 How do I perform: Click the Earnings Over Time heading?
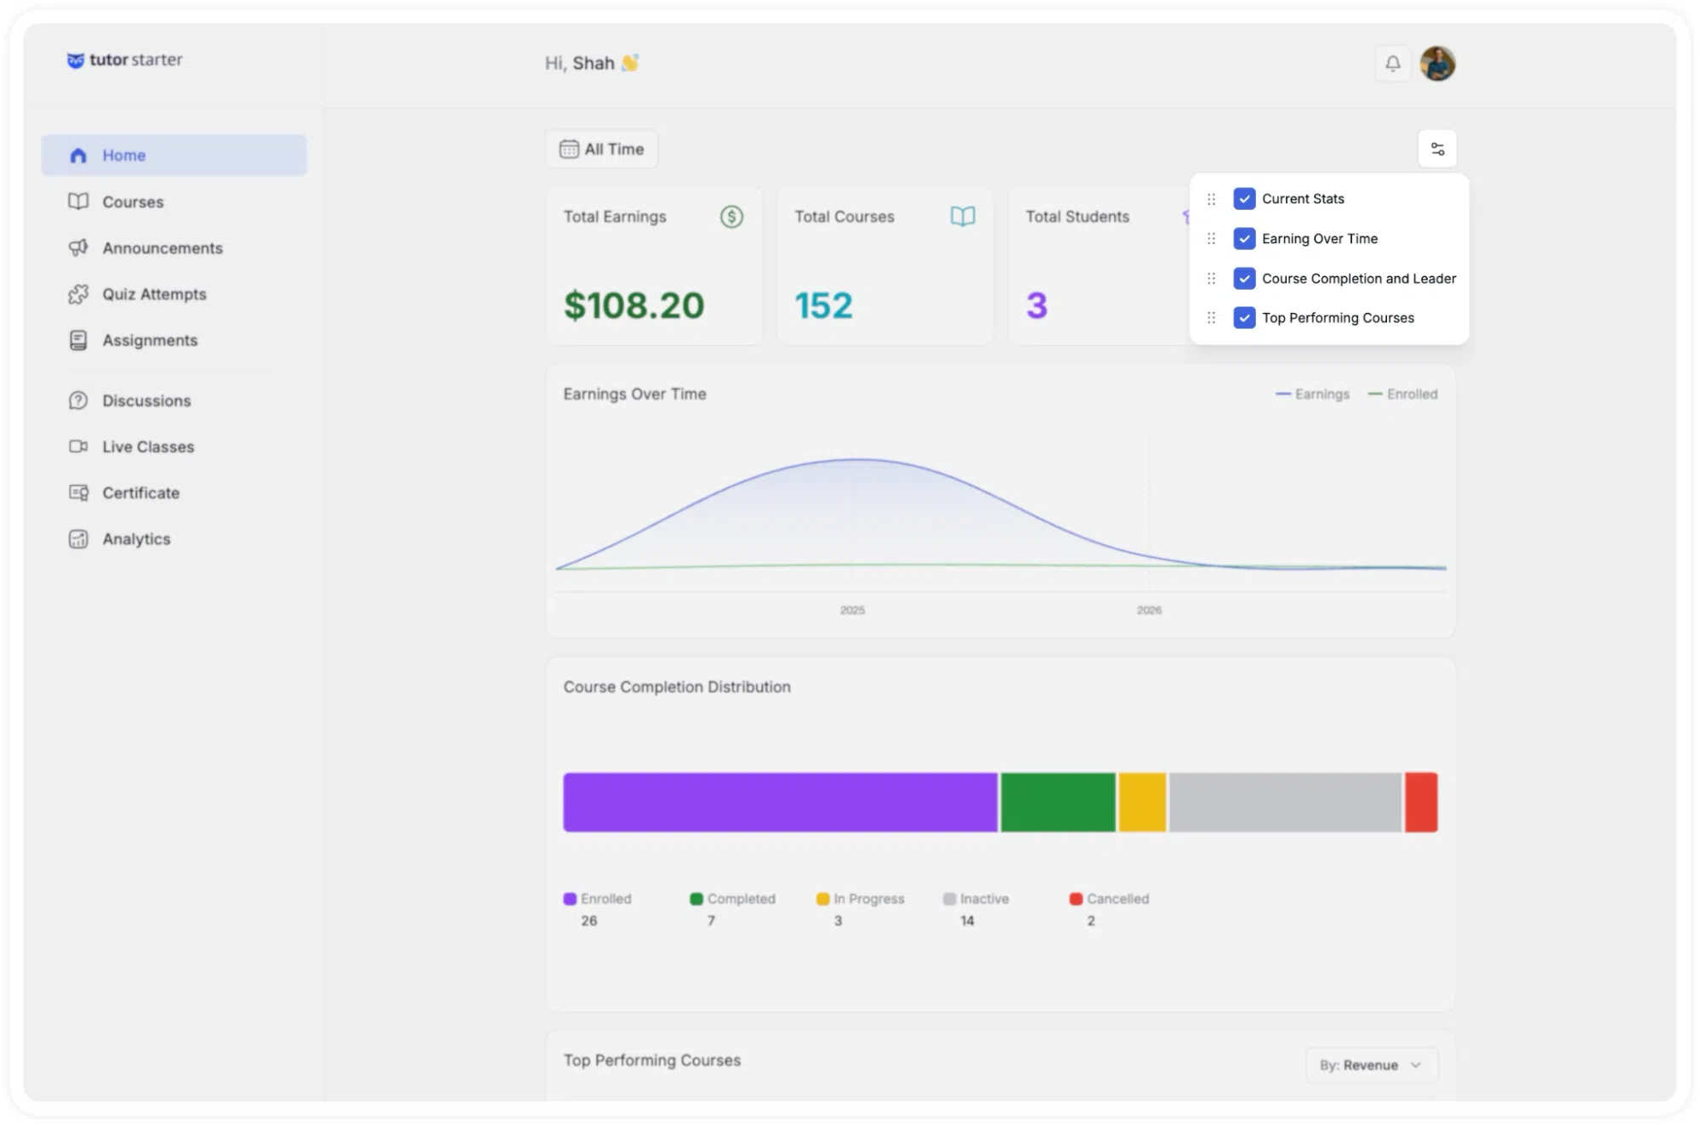tap(634, 395)
